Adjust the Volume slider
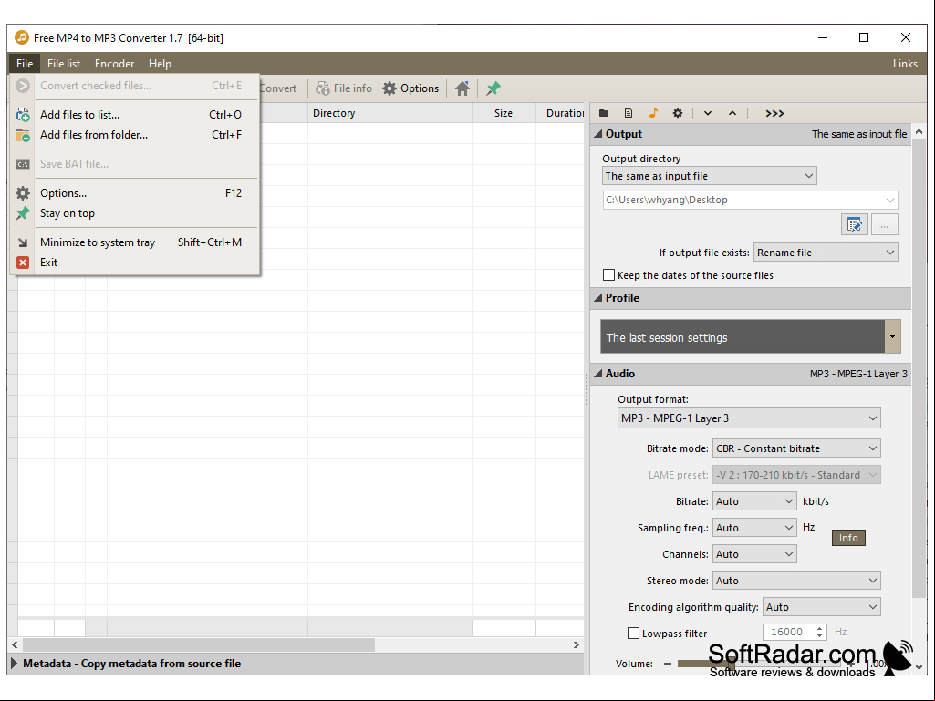The width and height of the screenshot is (935, 701). click(759, 664)
